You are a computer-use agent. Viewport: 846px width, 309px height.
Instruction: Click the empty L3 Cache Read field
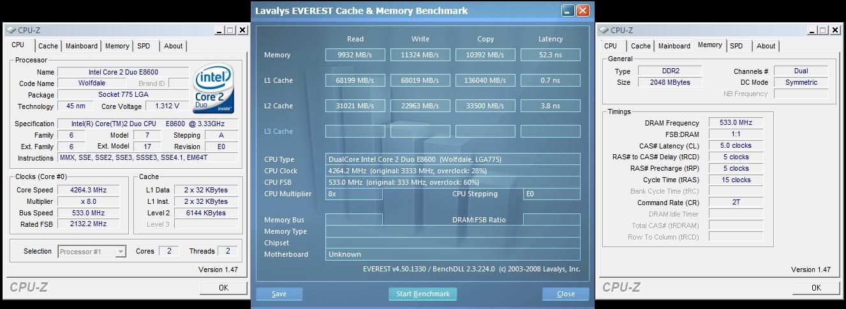355,131
